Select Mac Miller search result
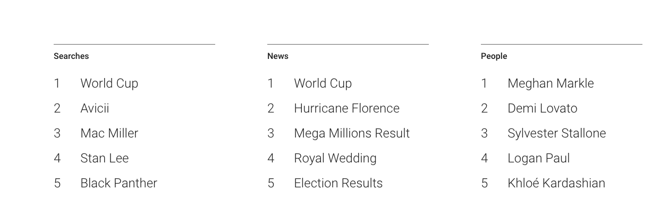The height and width of the screenshot is (224, 669). click(x=109, y=133)
